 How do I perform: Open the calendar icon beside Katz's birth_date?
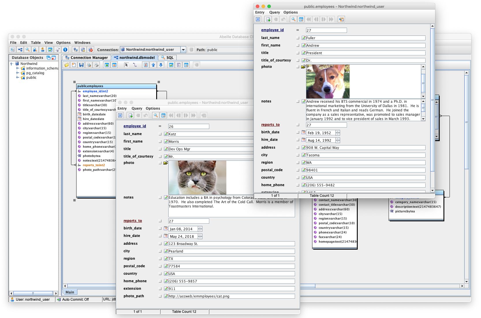point(166,228)
